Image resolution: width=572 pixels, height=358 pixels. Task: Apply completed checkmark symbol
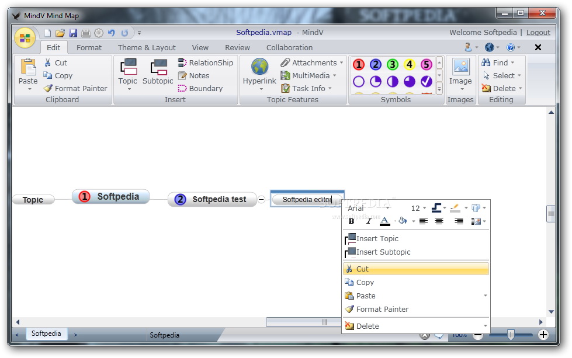[x=426, y=81]
